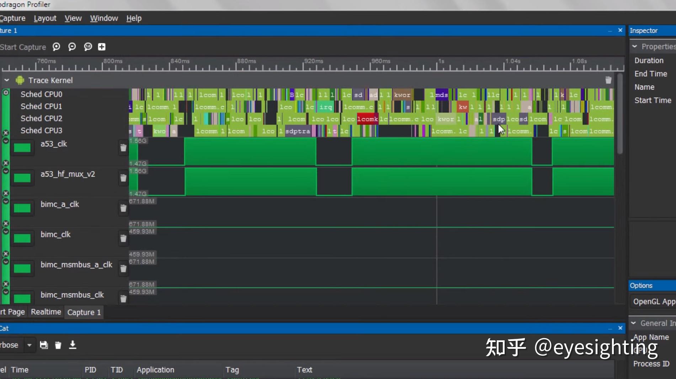Select the zoom-out magnifier tool
The width and height of the screenshot is (676, 379).
(72, 47)
